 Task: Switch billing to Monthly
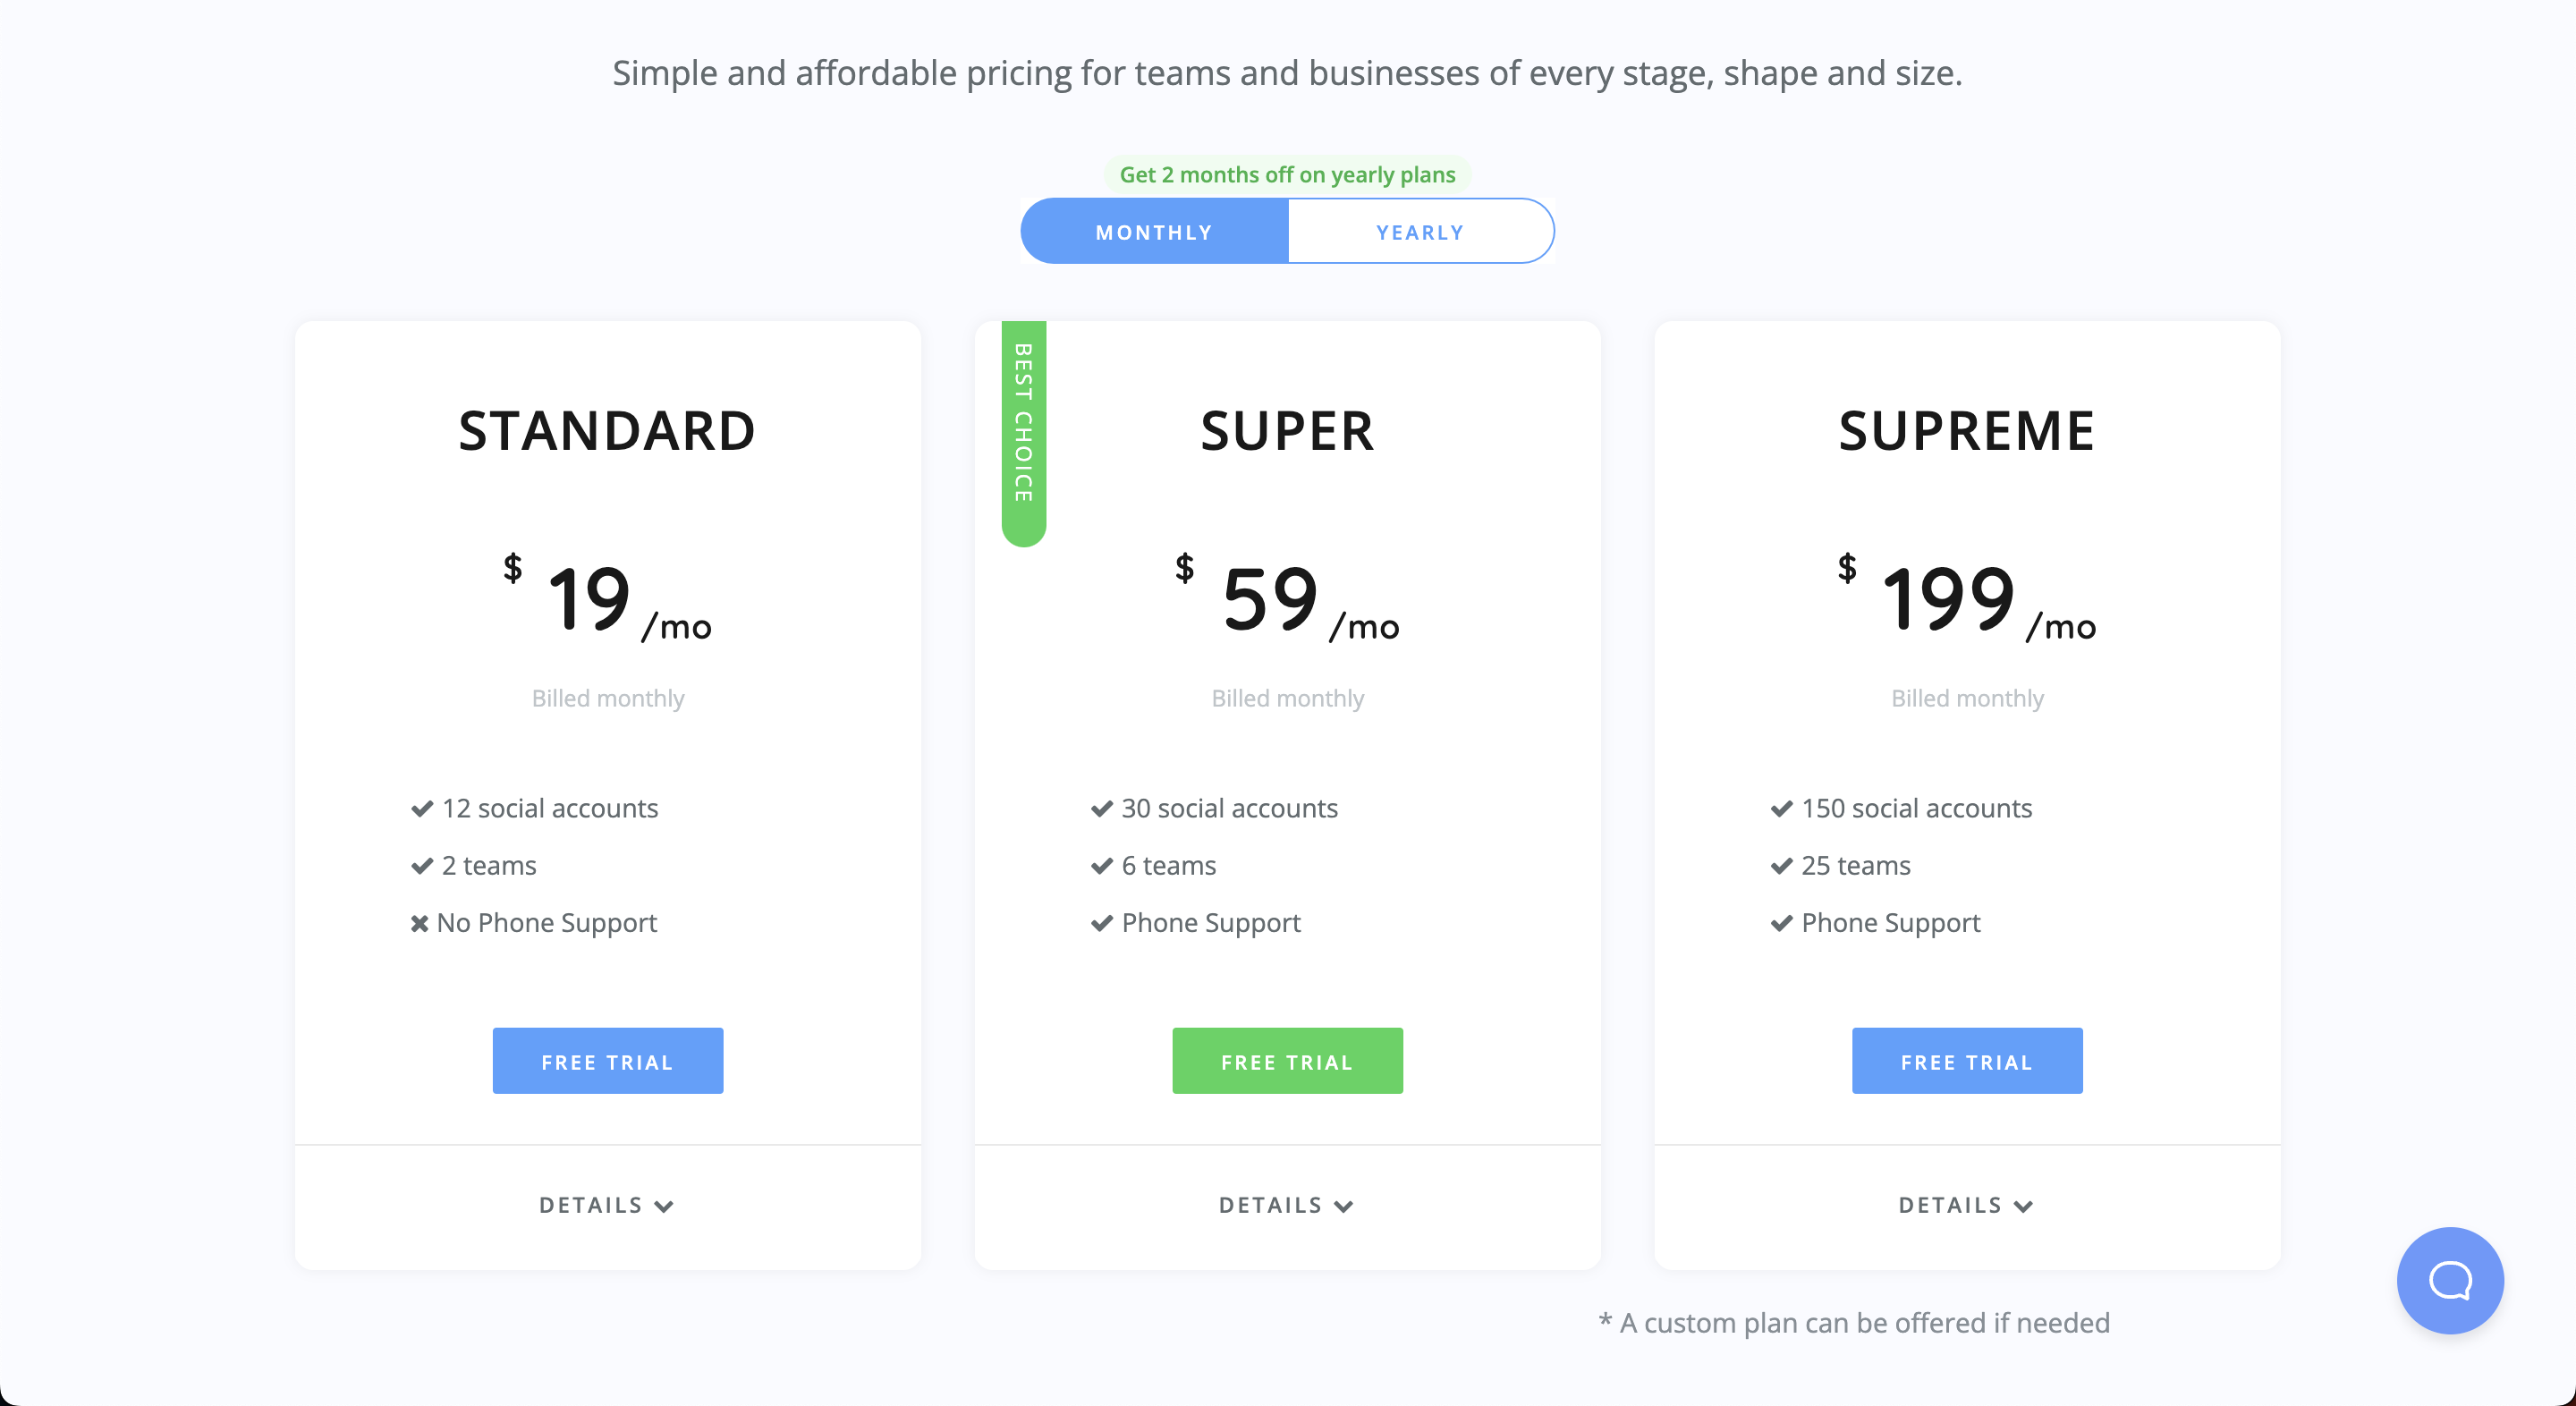point(1154,232)
